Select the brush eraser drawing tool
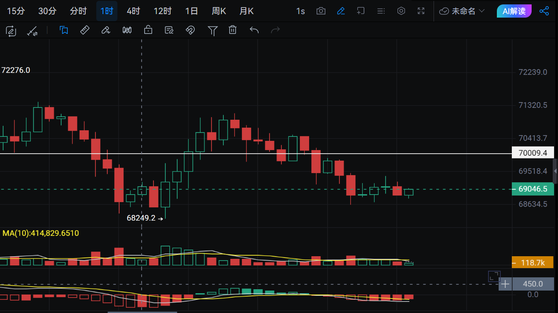 pos(106,30)
